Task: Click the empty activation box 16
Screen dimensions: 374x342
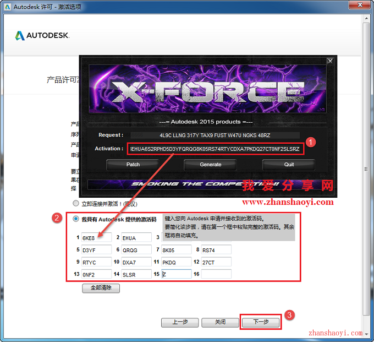Action: tap(216, 274)
